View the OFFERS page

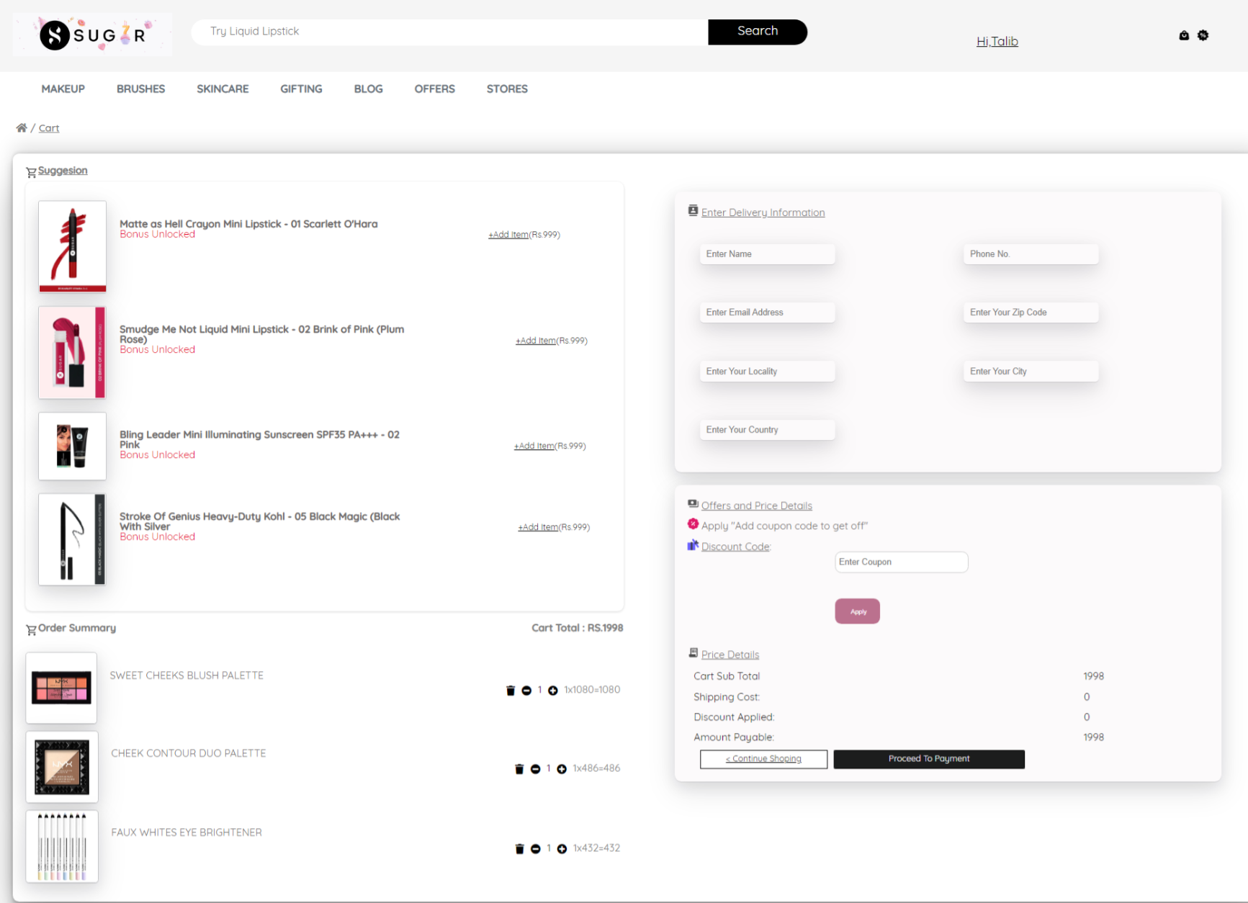tap(434, 89)
